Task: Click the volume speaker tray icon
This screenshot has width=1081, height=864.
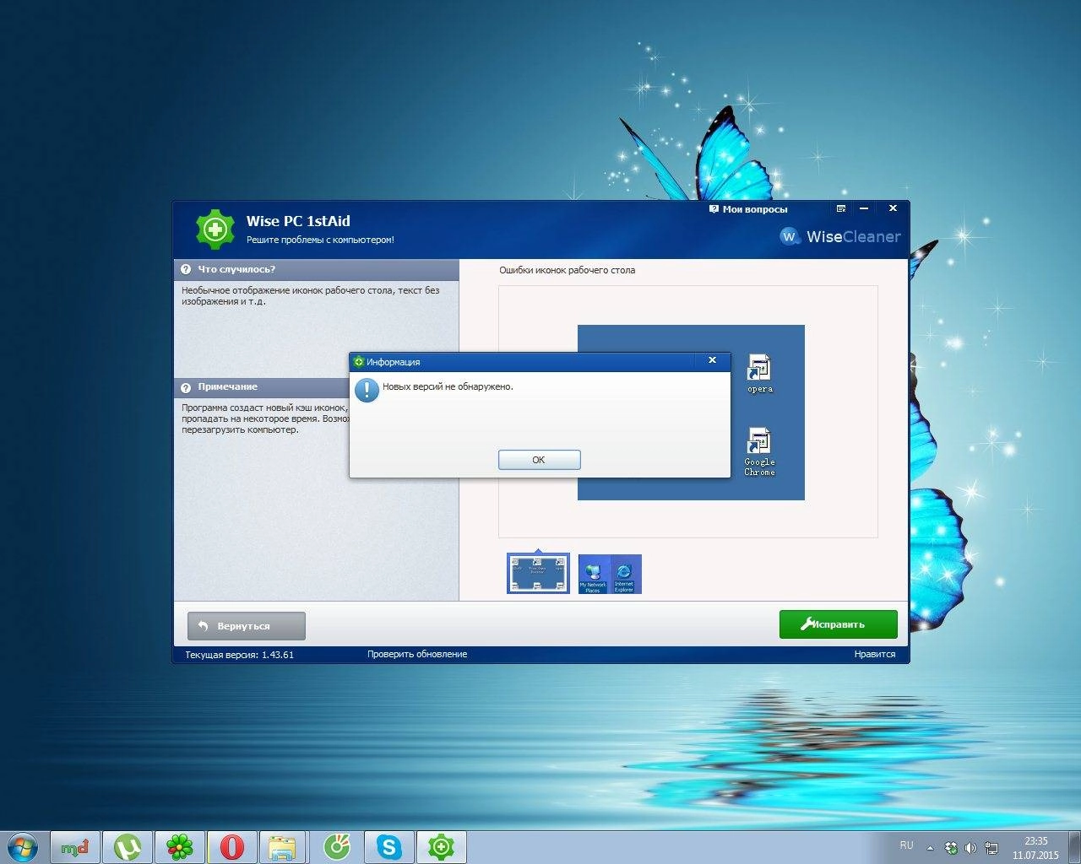Action: (x=970, y=848)
